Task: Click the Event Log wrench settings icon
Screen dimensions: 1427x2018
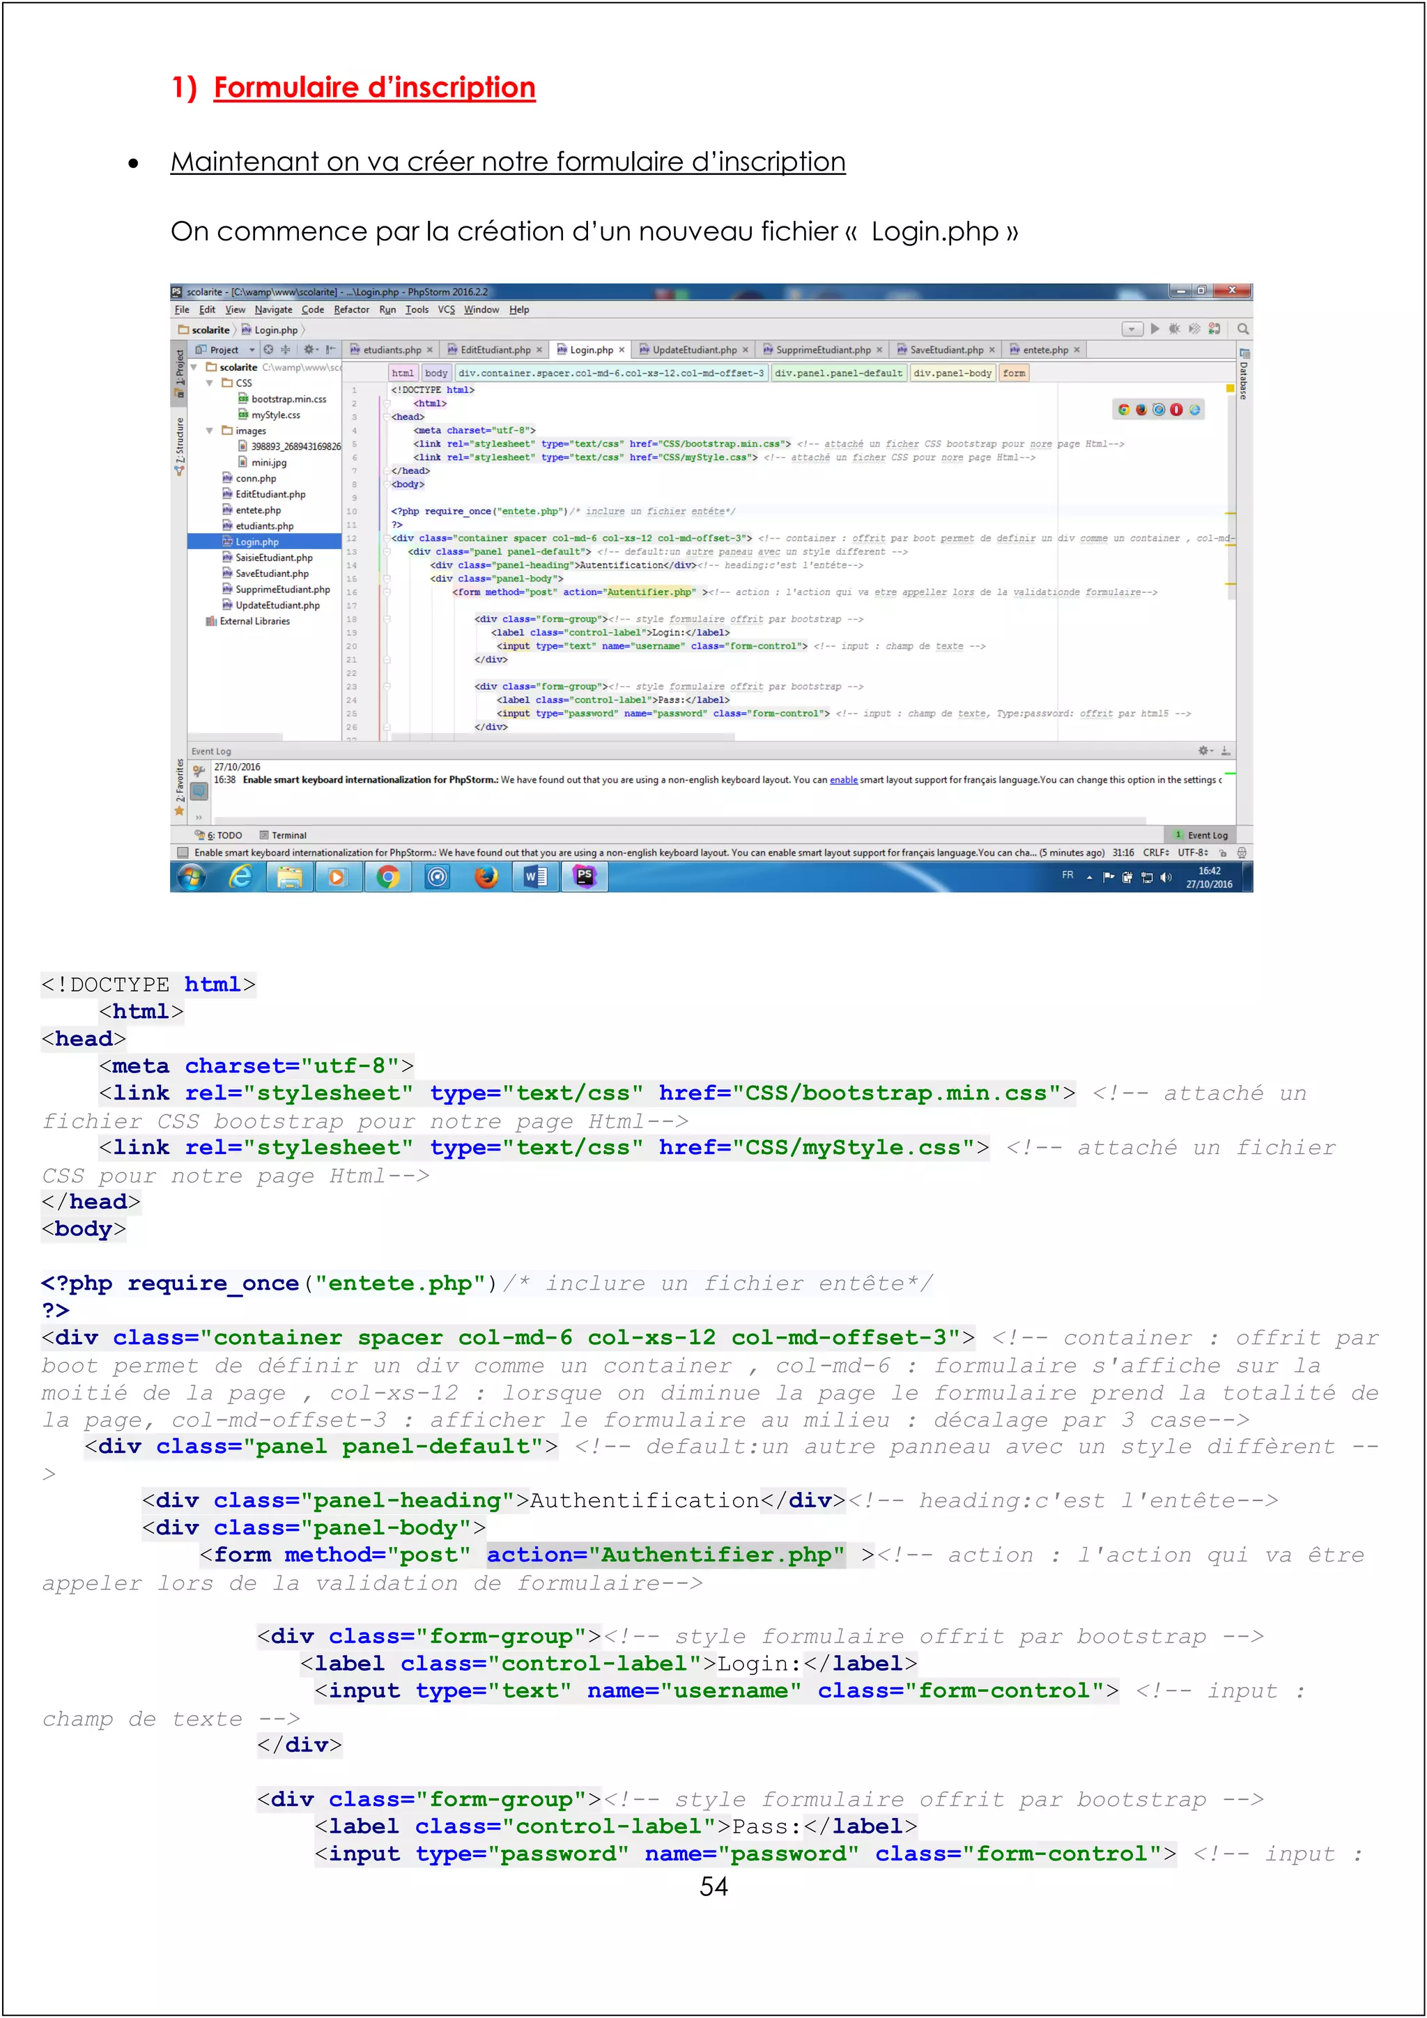Action: point(199,771)
